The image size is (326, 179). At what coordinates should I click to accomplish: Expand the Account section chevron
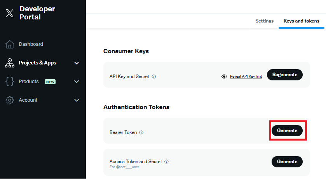point(77,100)
